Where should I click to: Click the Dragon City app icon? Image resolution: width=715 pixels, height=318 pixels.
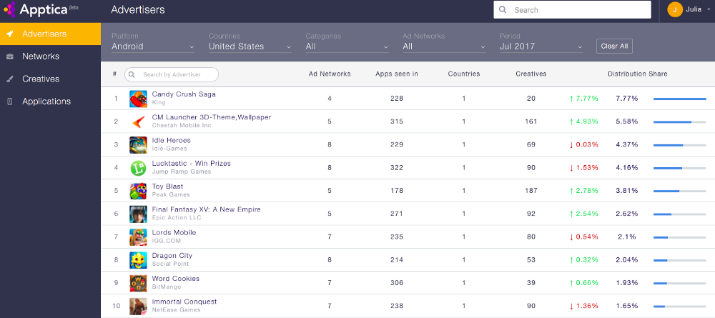pos(138,260)
